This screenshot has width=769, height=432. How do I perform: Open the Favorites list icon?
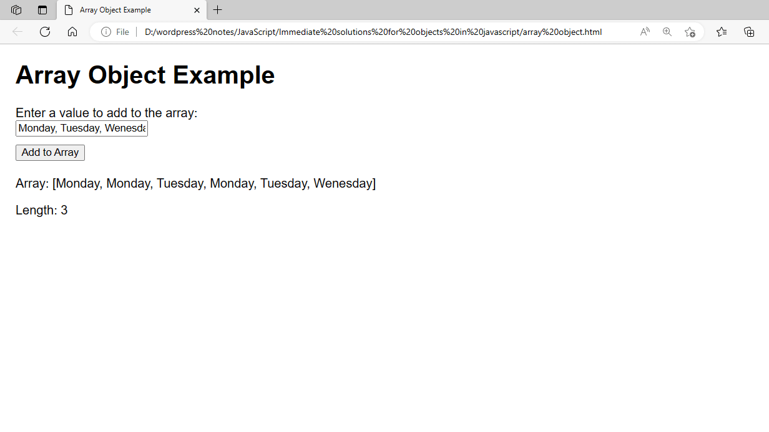pos(722,32)
